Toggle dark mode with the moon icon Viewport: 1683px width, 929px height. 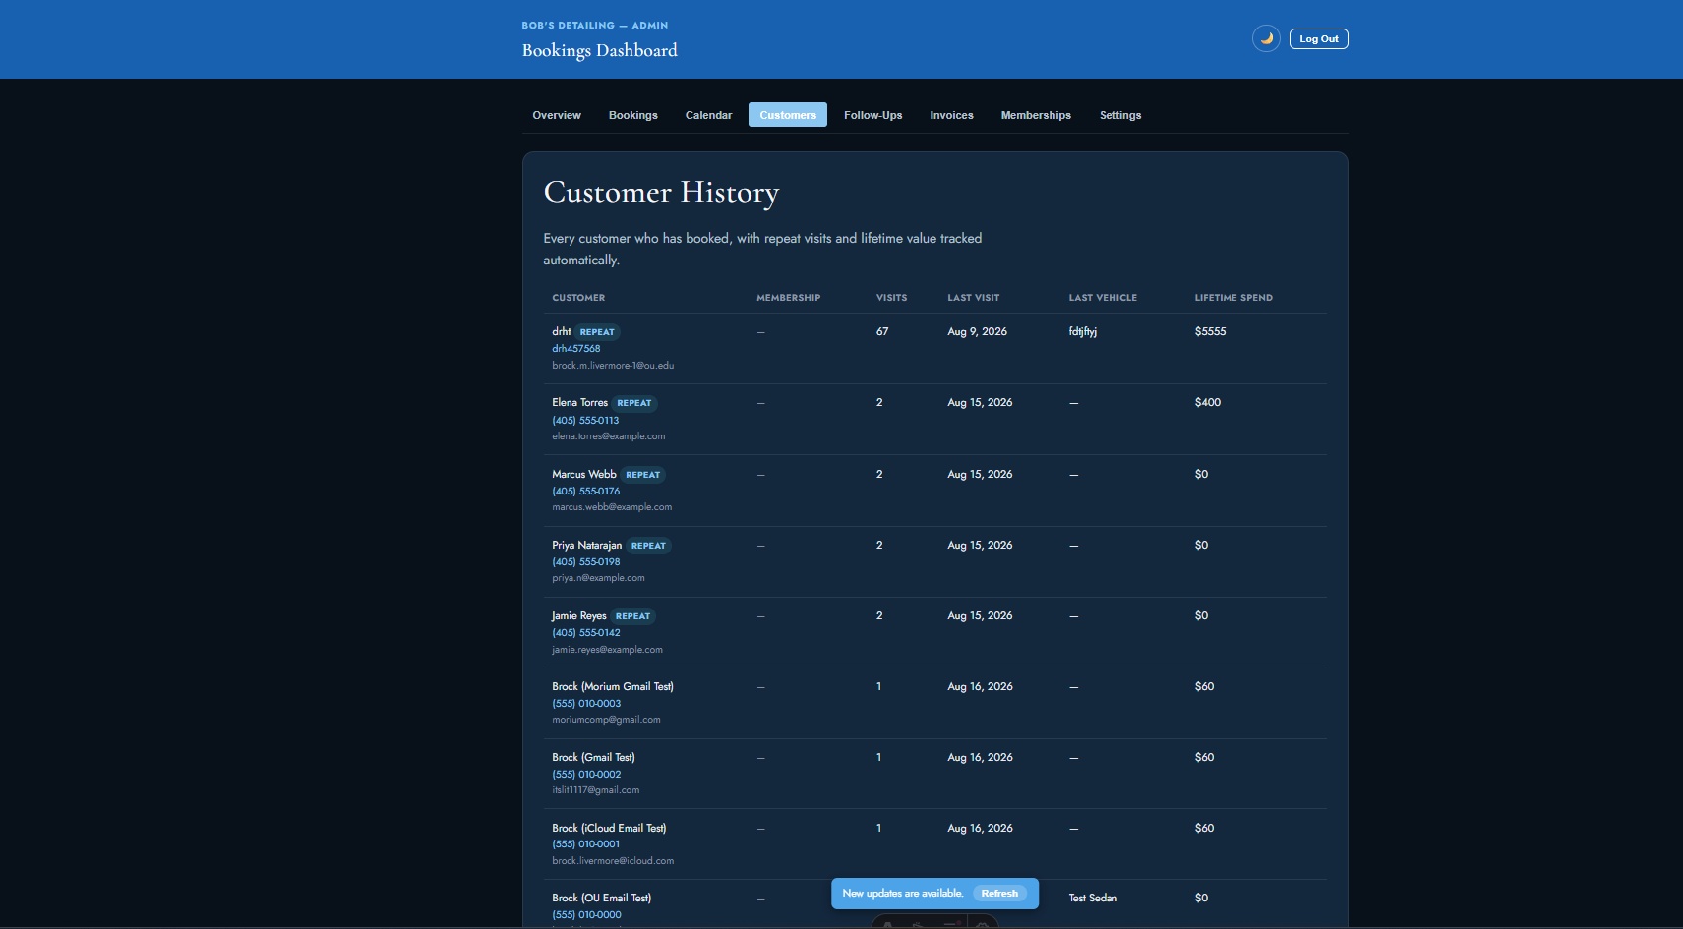(x=1266, y=38)
